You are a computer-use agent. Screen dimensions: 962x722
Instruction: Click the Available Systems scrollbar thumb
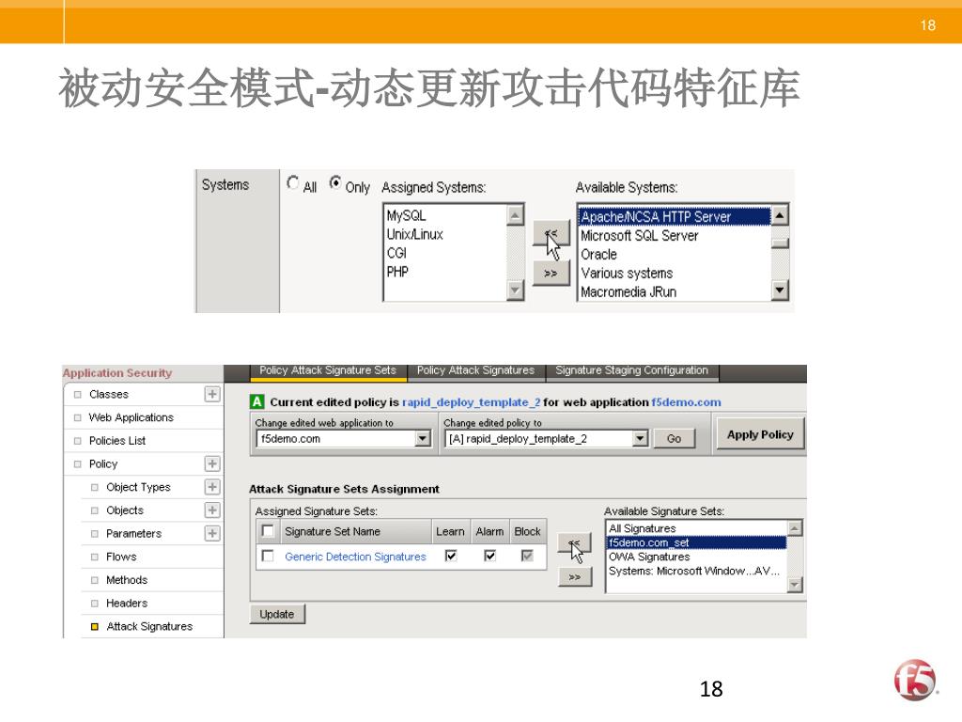[x=779, y=243]
